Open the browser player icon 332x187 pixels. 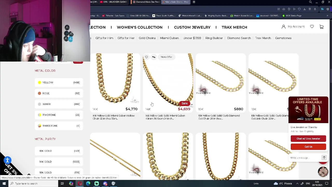294,9
